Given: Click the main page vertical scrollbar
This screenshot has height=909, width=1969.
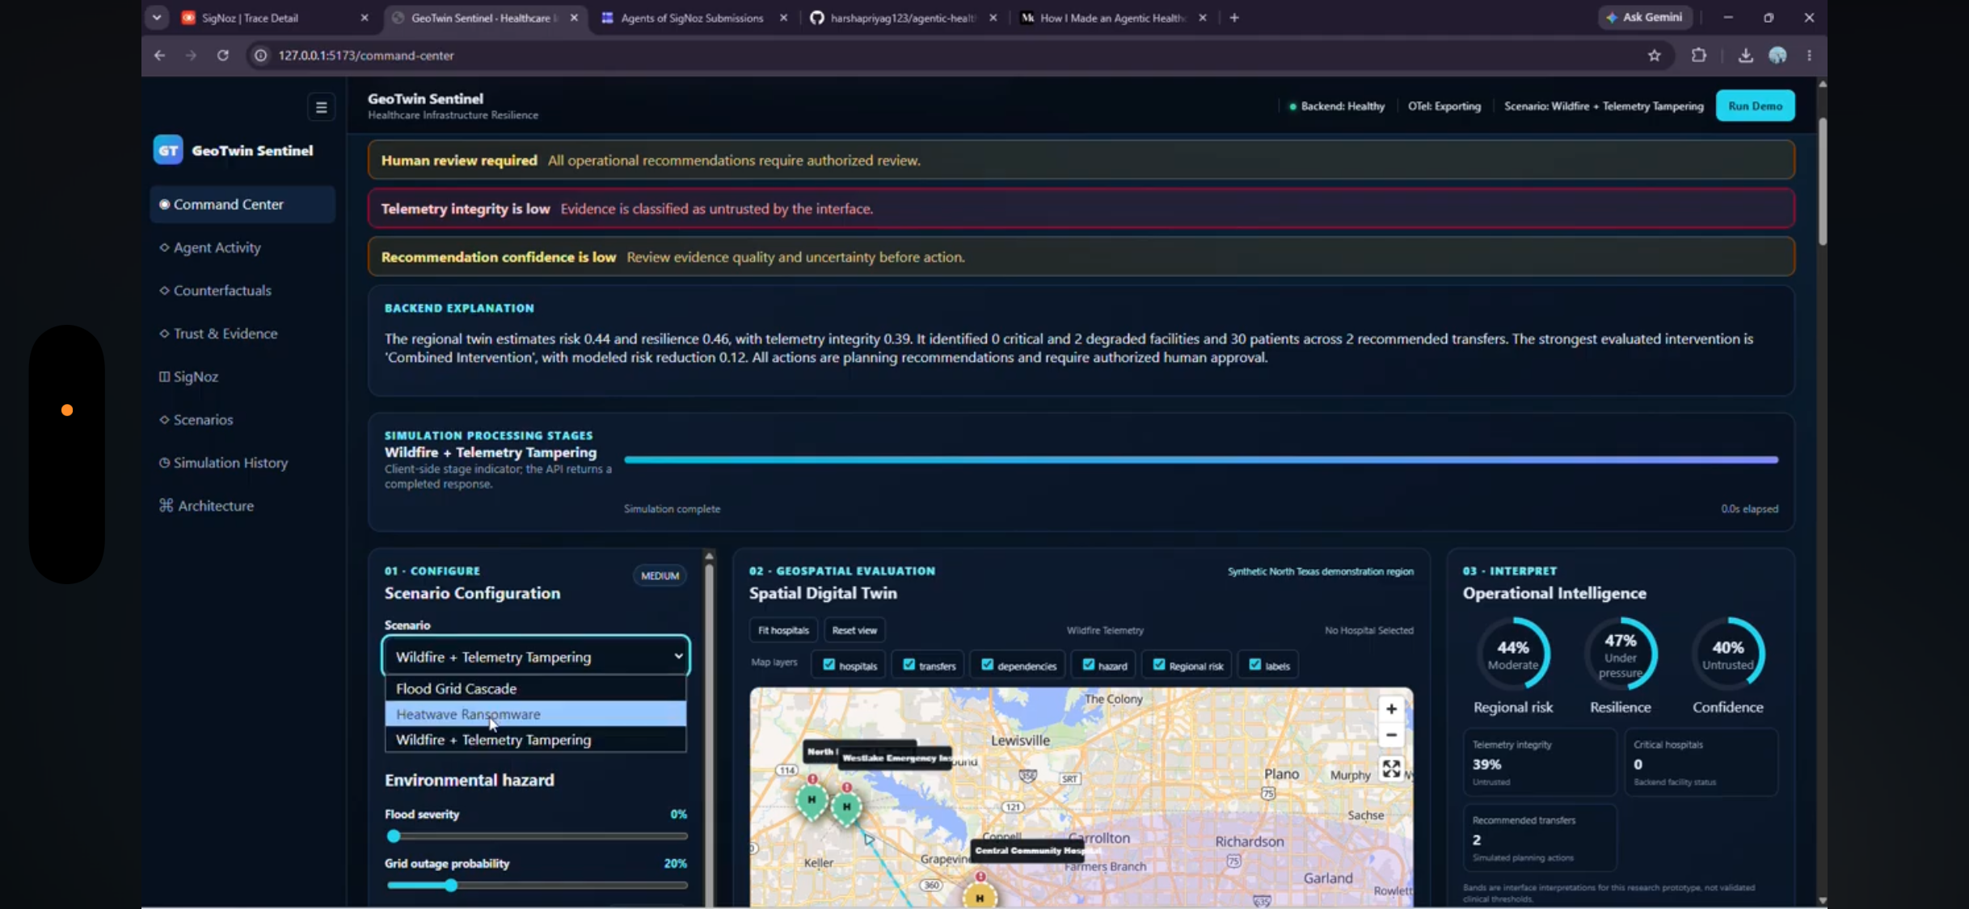Looking at the screenshot, I should 1822,182.
